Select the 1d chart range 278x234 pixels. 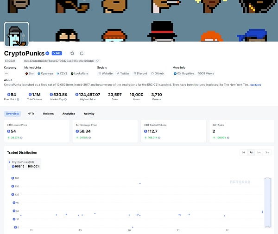[243, 152]
